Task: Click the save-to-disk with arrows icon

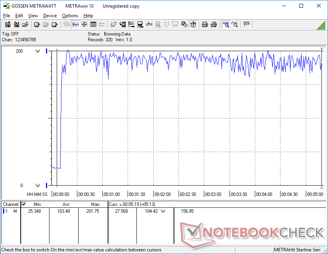Action: click(123, 24)
